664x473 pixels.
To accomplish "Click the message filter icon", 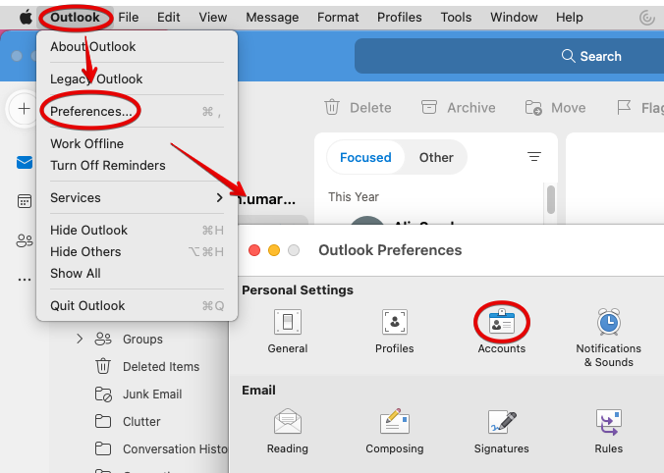I will click(534, 157).
